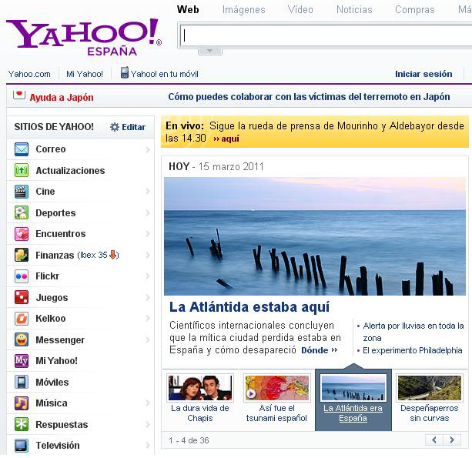Click the Encuentros hearts icon
The width and height of the screenshot is (472, 458).
tap(22, 234)
